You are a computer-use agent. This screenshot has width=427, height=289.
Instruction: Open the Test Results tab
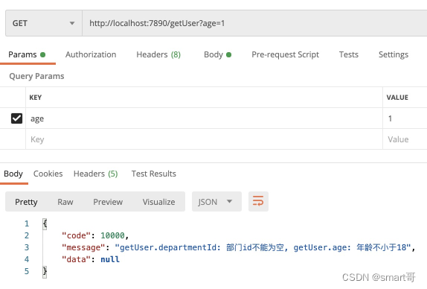click(153, 174)
